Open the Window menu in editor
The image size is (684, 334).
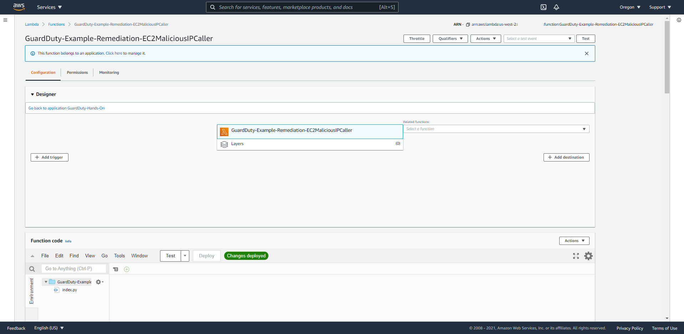point(139,256)
